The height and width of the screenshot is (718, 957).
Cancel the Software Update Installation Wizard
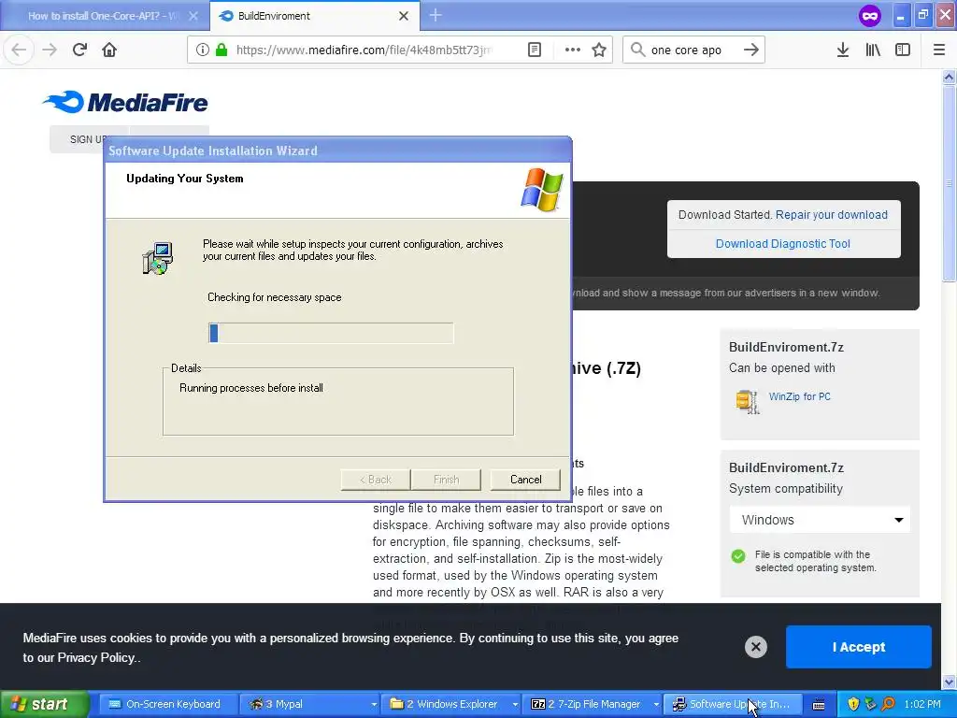(525, 480)
